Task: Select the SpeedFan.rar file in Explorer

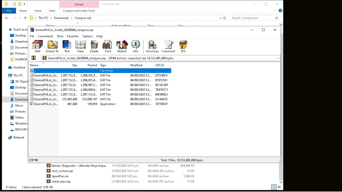Action: point(60,176)
